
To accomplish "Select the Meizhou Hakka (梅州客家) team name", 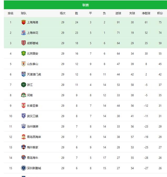I will click(33, 147).
